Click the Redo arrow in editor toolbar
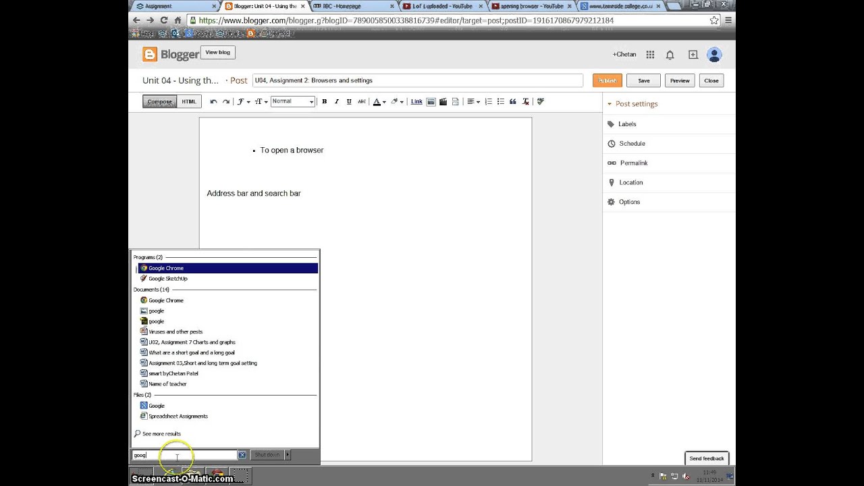 pyautogui.click(x=226, y=102)
